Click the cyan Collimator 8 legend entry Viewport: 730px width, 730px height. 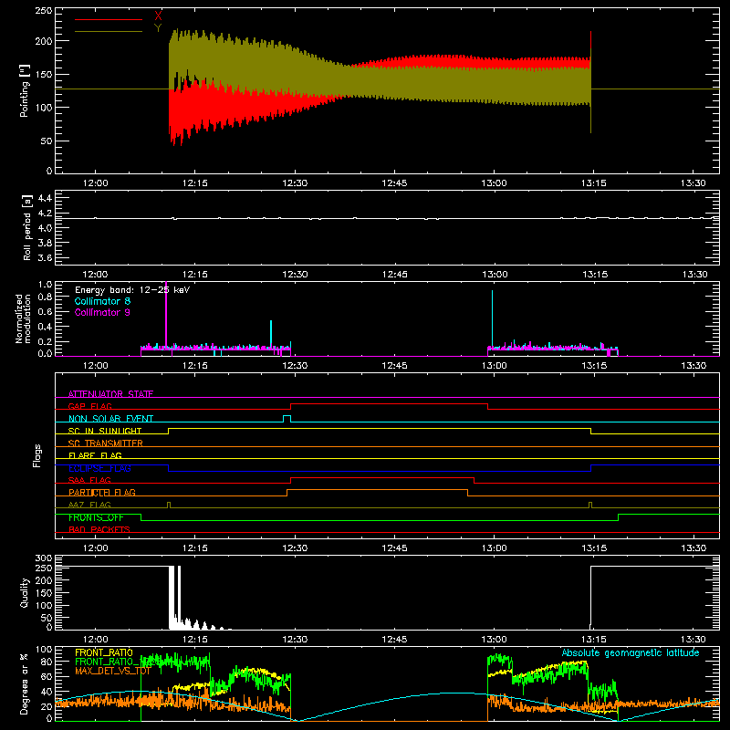click(x=102, y=301)
